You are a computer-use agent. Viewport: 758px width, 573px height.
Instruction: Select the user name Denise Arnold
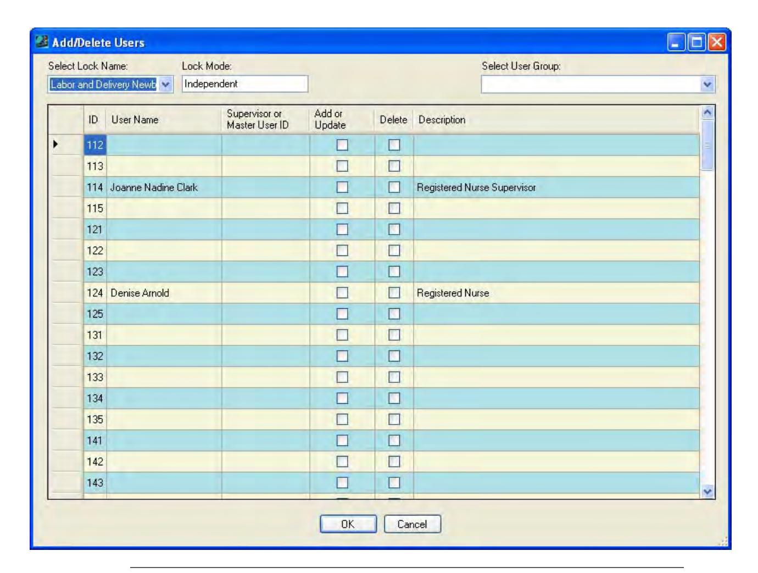click(140, 293)
